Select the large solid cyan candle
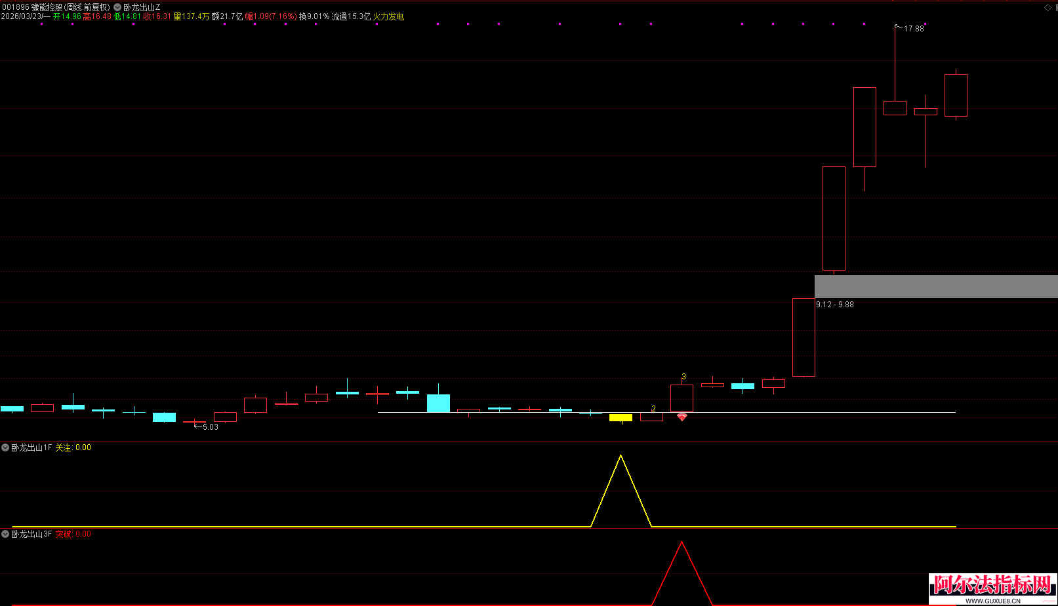The width and height of the screenshot is (1058, 606). coord(438,403)
